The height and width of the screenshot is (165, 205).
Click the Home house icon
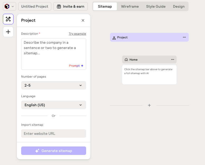tap(126, 60)
